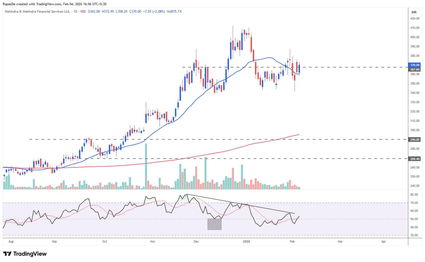Click the 410.00 price scale label
425x262 pixels.
tap(415, 28)
